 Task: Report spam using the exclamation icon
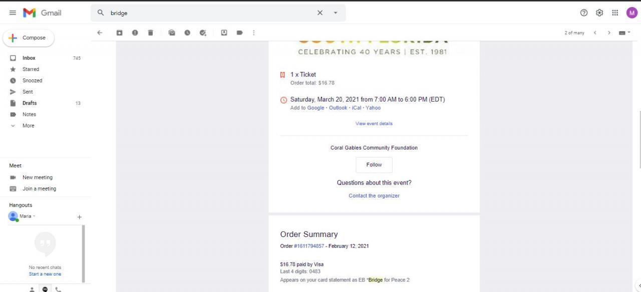(135, 33)
